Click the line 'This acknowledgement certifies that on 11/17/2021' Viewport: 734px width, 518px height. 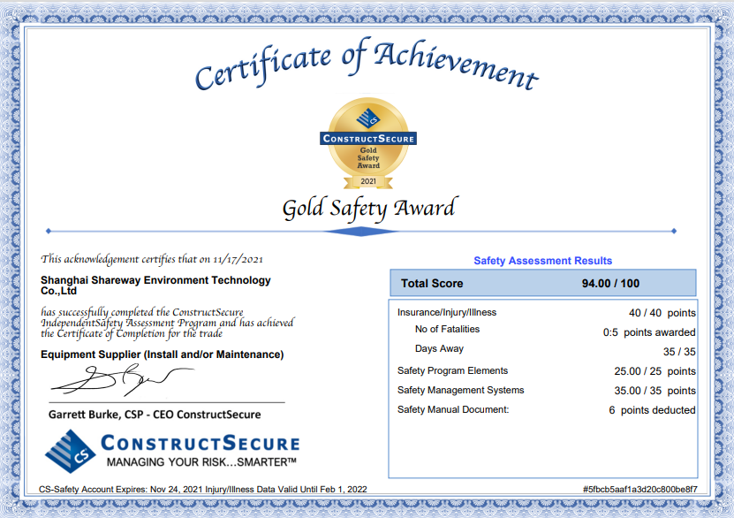click(x=152, y=260)
